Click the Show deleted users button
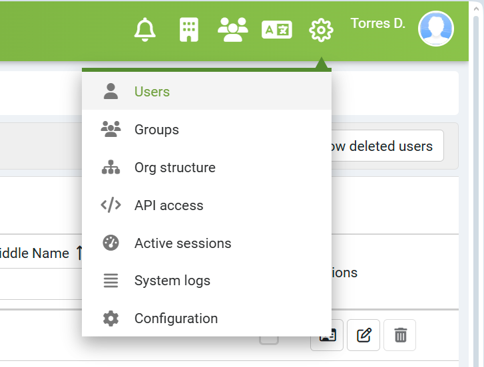The width and height of the screenshot is (484, 367). tap(387, 146)
